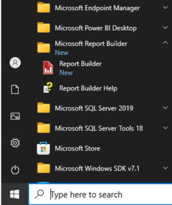Click the Type here to search box
Image resolution: width=172 pixels, height=205 pixels.
[101, 194]
